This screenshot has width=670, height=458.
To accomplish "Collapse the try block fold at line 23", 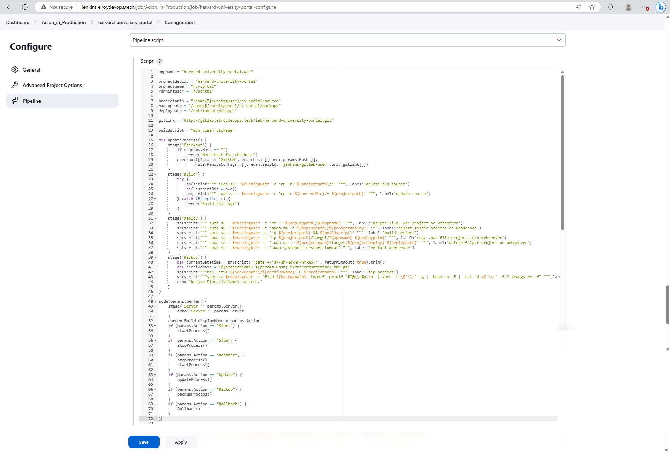I will pyautogui.click(x=155, y=179).
